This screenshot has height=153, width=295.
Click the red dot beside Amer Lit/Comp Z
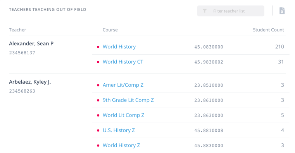click(98, 85)
